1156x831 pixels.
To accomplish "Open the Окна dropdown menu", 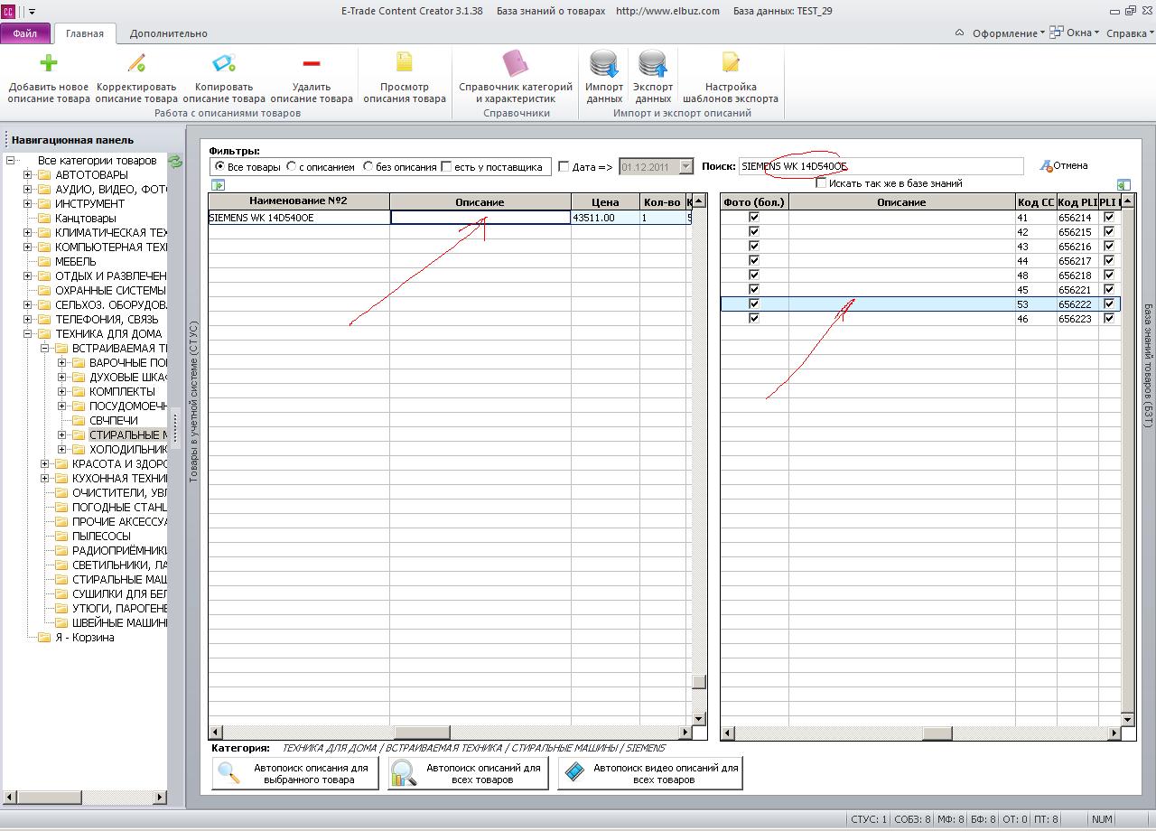I will (x=1082, y=33).
